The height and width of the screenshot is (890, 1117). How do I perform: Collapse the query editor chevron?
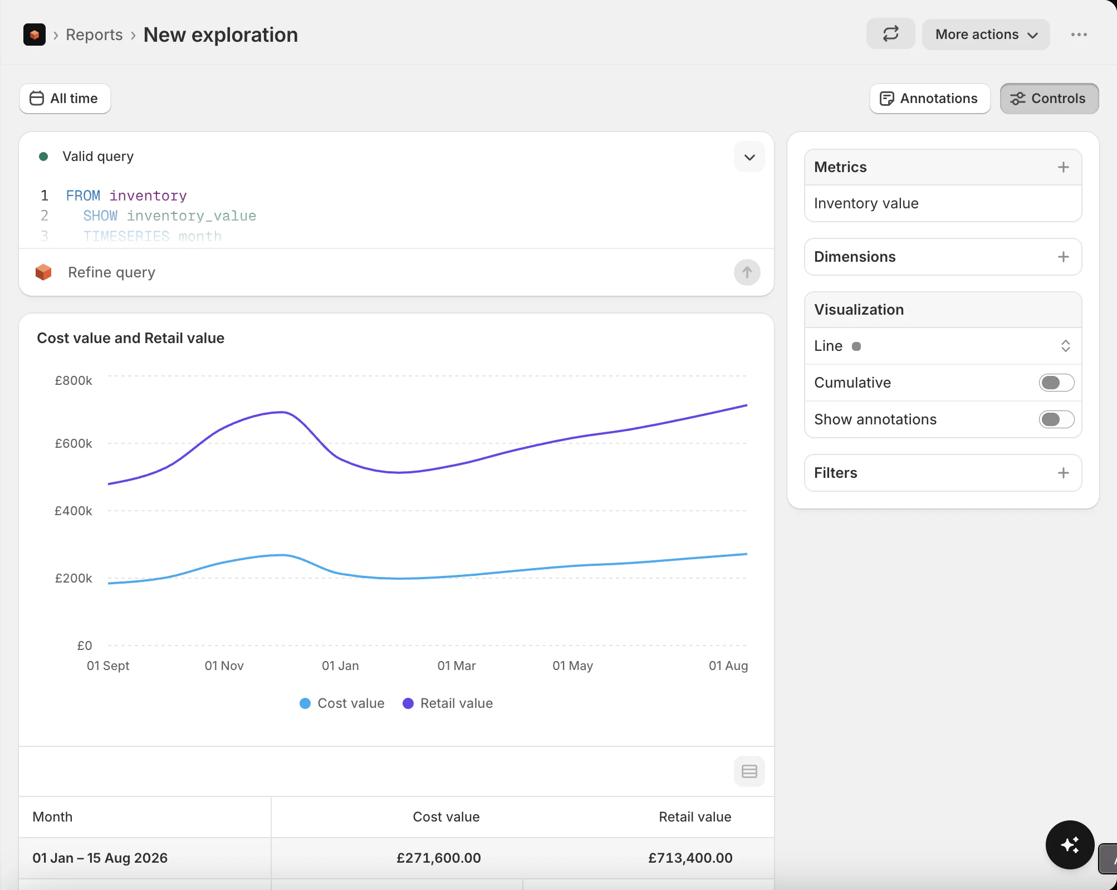point(749,157)
